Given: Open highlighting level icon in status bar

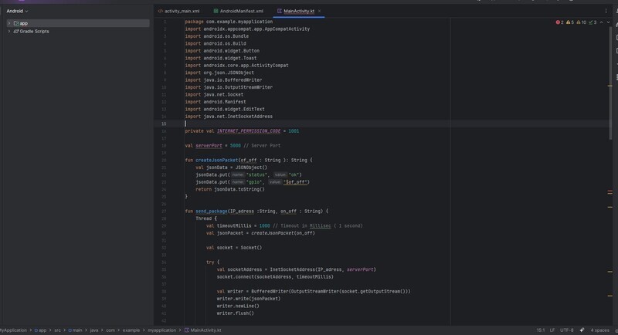Looking at the screenshot, I should click(582, 330).
